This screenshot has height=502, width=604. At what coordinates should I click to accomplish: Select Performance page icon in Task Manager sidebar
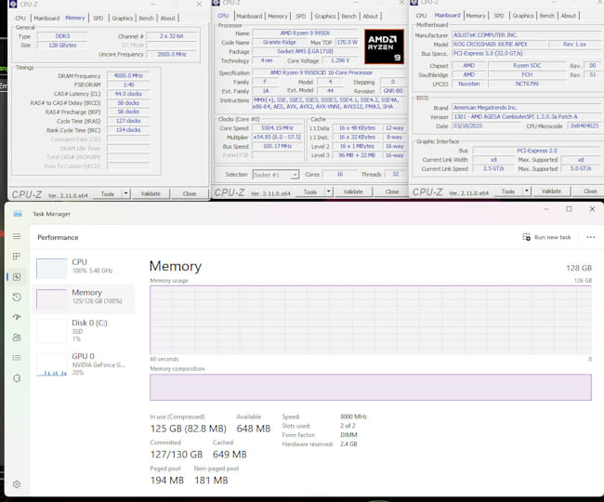tap(17, 277)
